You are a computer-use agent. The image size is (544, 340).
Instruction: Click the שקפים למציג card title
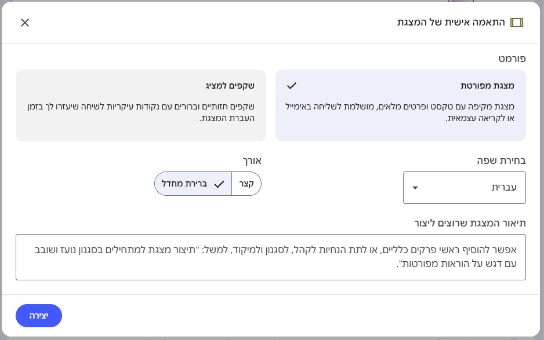[230, 86]
